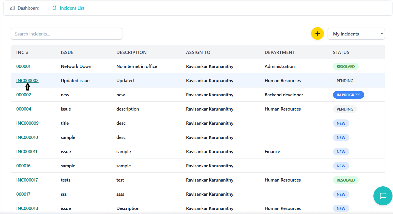
Task: Open incident INC000009 link
Action: [x=27, y=123]
